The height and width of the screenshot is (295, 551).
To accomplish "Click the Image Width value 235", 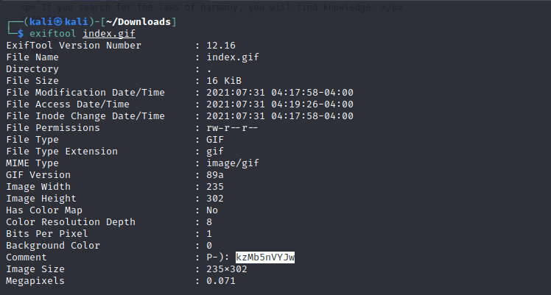I will [215, 187].
